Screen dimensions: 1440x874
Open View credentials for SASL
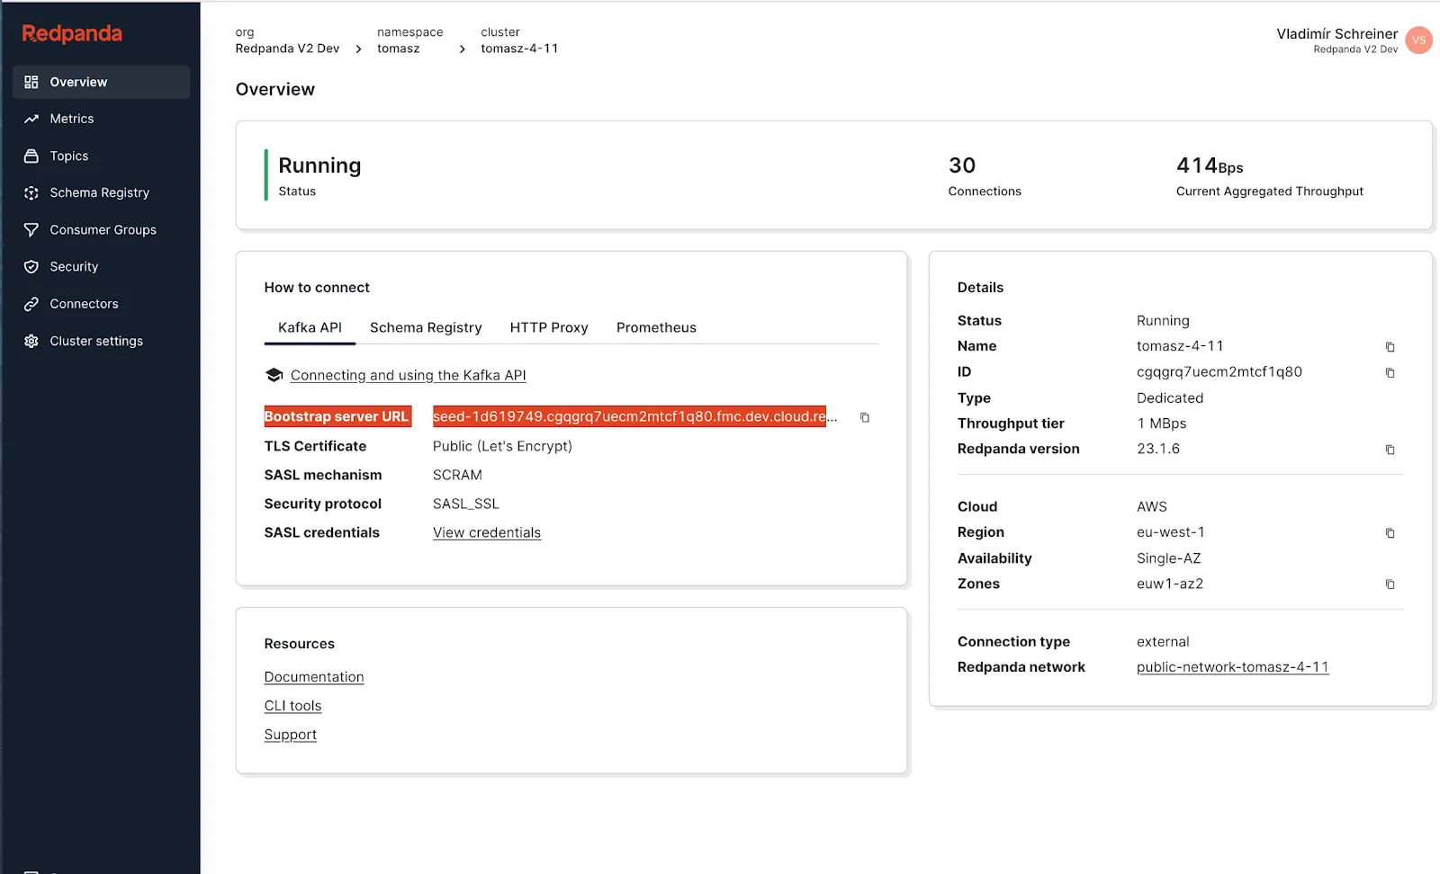point(486,532)
